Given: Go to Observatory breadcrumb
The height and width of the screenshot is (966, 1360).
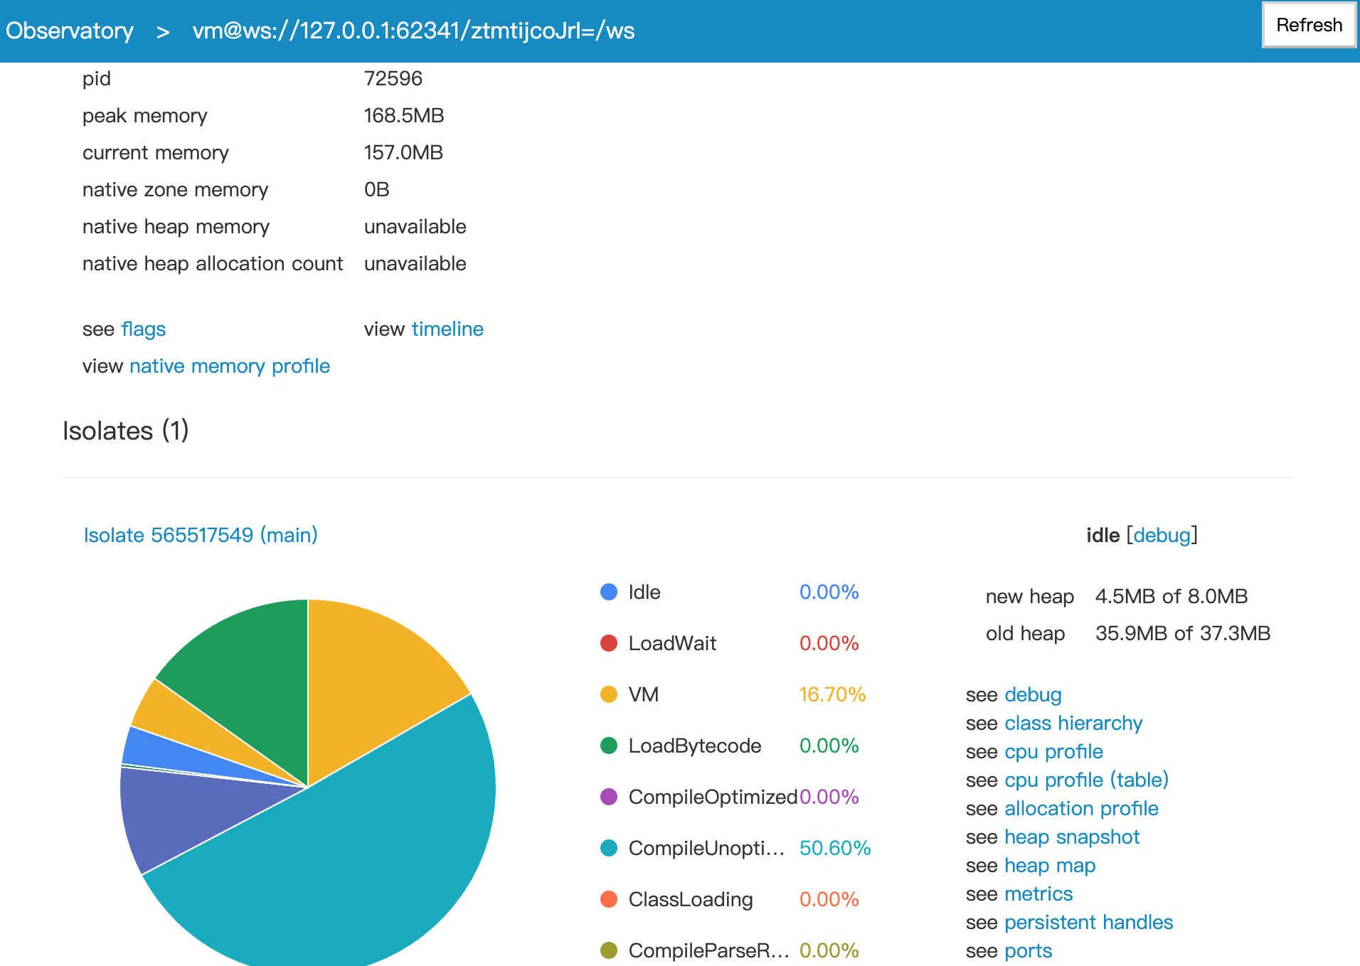Looking at the screenshot, I should click(x=70, y=31).
